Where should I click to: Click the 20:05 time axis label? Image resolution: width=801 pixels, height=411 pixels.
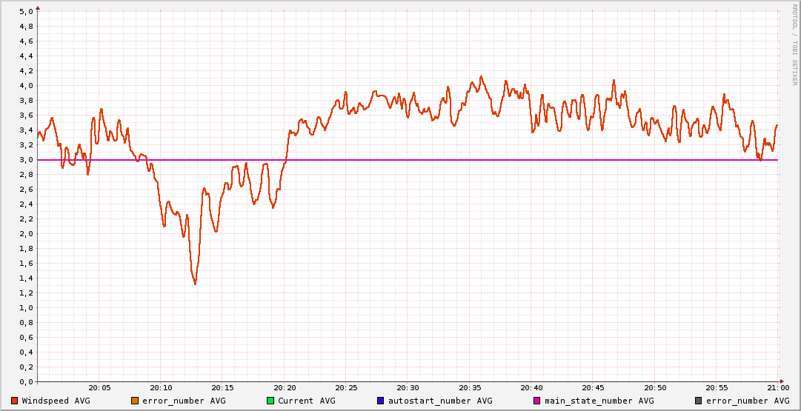point(99,387)
